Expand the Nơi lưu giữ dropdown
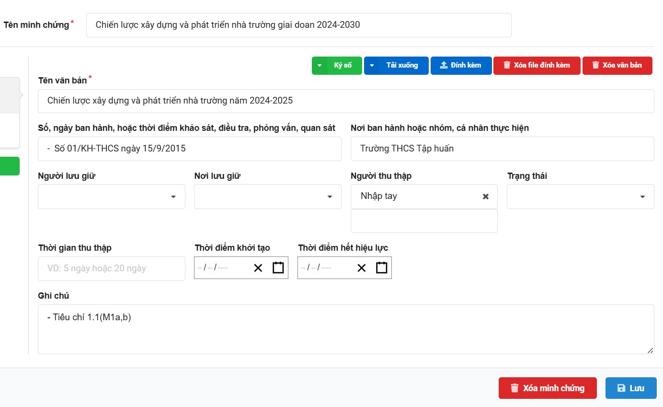Viewport: 663px width, 407px height. [x=330, y=197]
